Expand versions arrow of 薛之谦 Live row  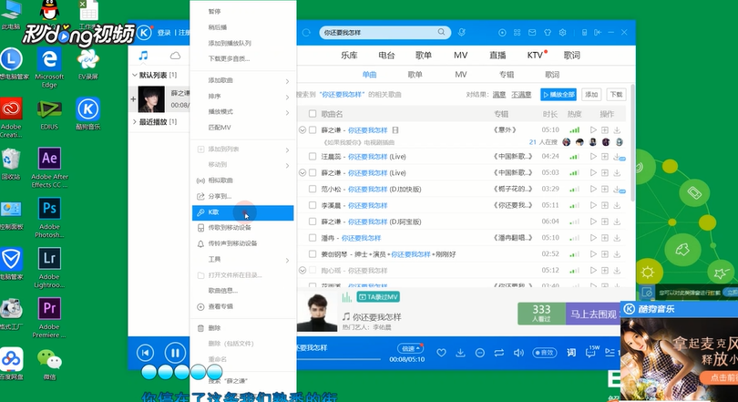point(302,173)
